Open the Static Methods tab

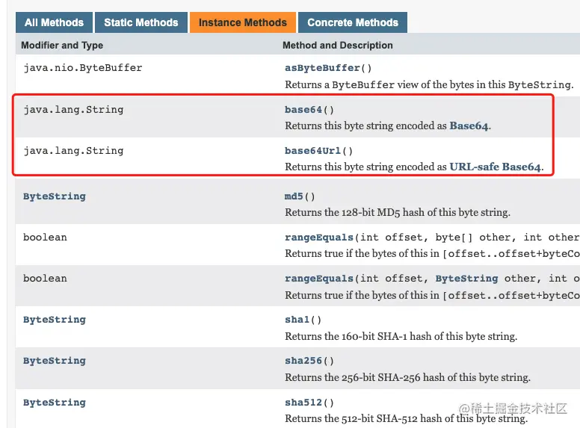tap(141, 22)
